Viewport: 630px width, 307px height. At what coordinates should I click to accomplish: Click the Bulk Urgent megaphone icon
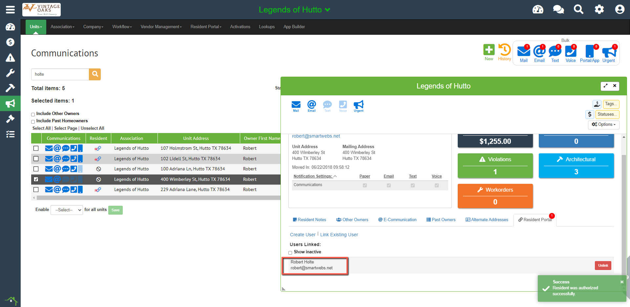(x=609, y=52)
